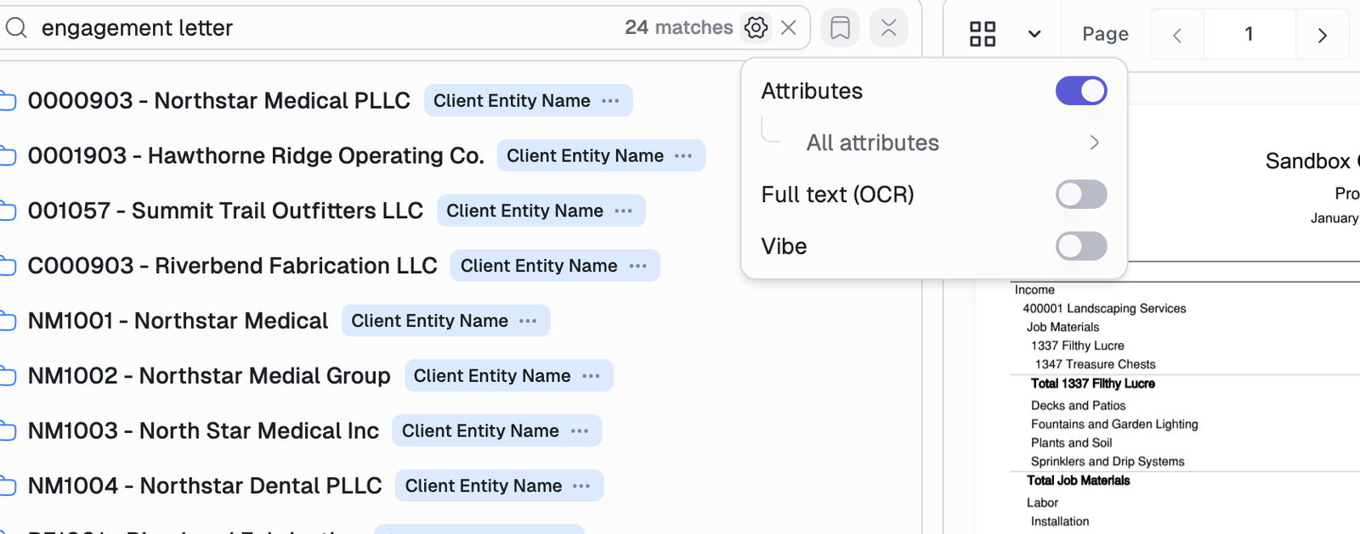
Task: Collapse search with the X chevron button
Action: (888, 28)
